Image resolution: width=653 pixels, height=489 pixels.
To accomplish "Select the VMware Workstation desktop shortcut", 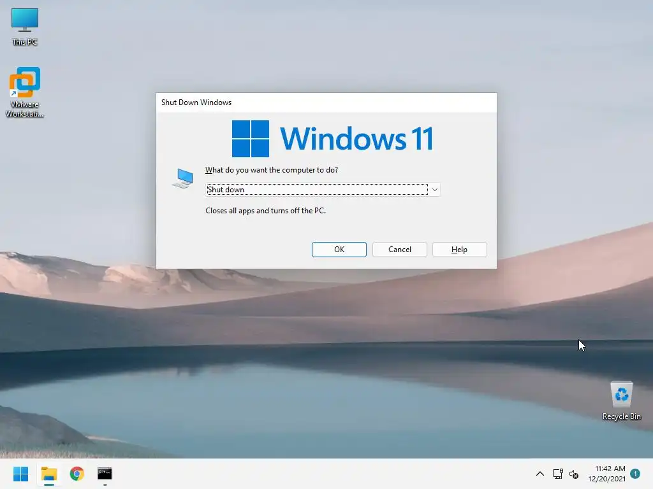I will (25, 92).
